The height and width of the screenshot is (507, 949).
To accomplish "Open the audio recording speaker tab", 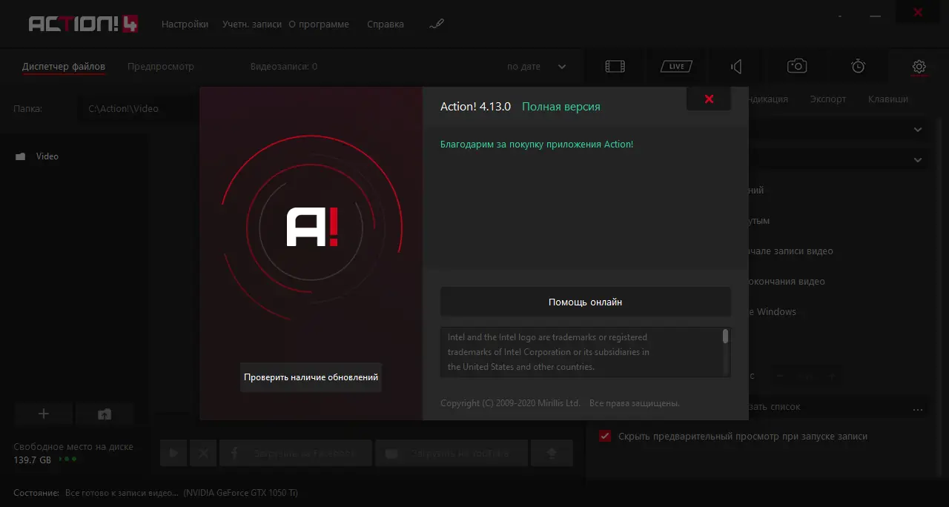I will tap(736, 67).
